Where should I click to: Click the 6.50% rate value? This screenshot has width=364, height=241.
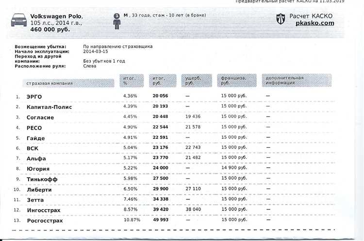pyautogui.click(x=131, y=189)
